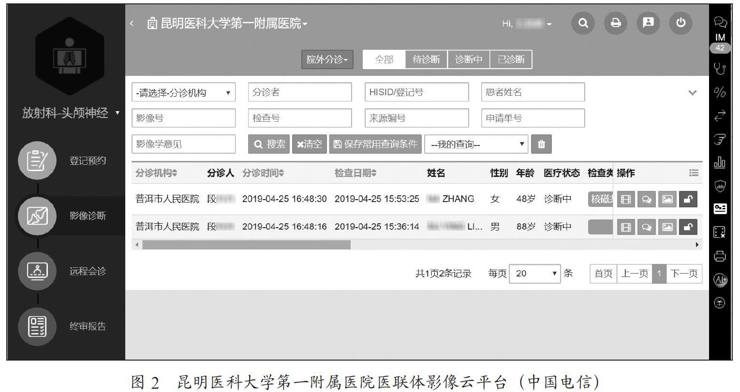Image resolution: width=740 pixels, height=392 pixels.
Task: Click the image icon in the 88岁 row
Action: pyautogui.click(x=667, y=227)
